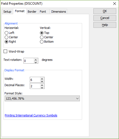Confirm changes with the OK button
Image resolution: width=119 pixels, height=139 pixels.
pyautogui.click(x=105, y=11)
